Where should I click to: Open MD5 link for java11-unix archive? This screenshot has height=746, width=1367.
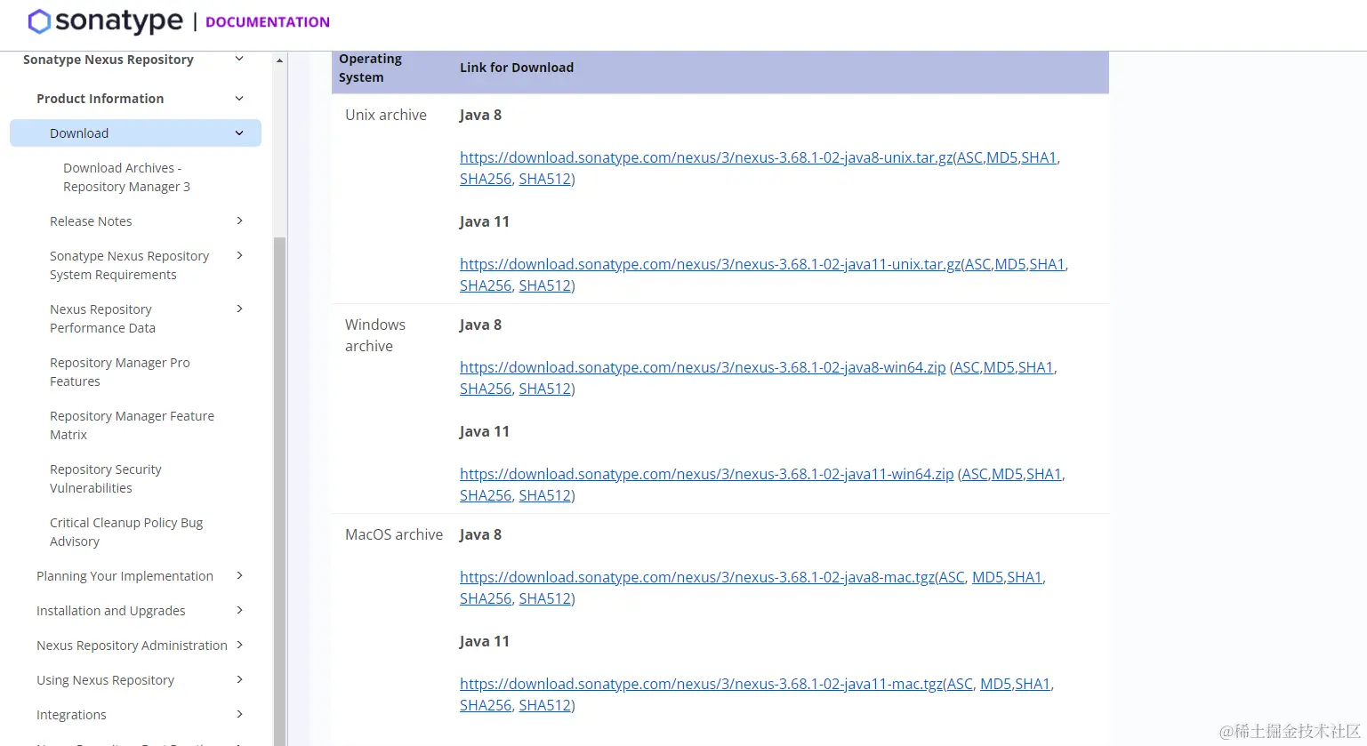point(1010,264)
